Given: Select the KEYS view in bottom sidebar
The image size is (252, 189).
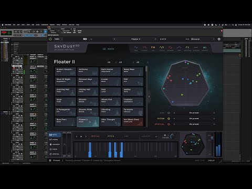Looking at the screenshot, I should tap(55, 135).
